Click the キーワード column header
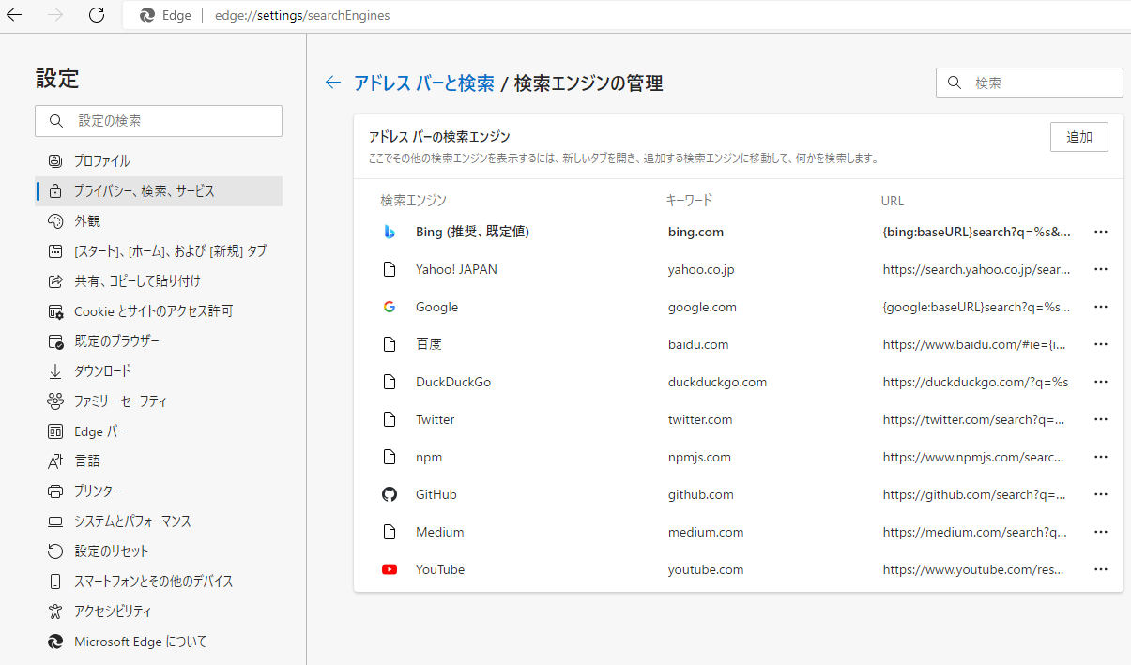 click(689, 201)
